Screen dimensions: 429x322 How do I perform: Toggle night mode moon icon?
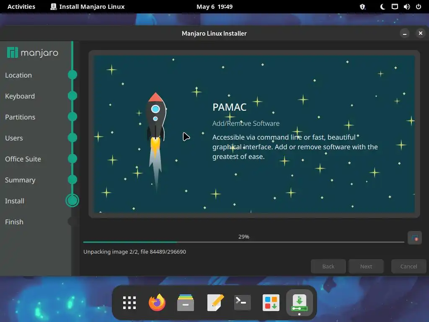382,7
